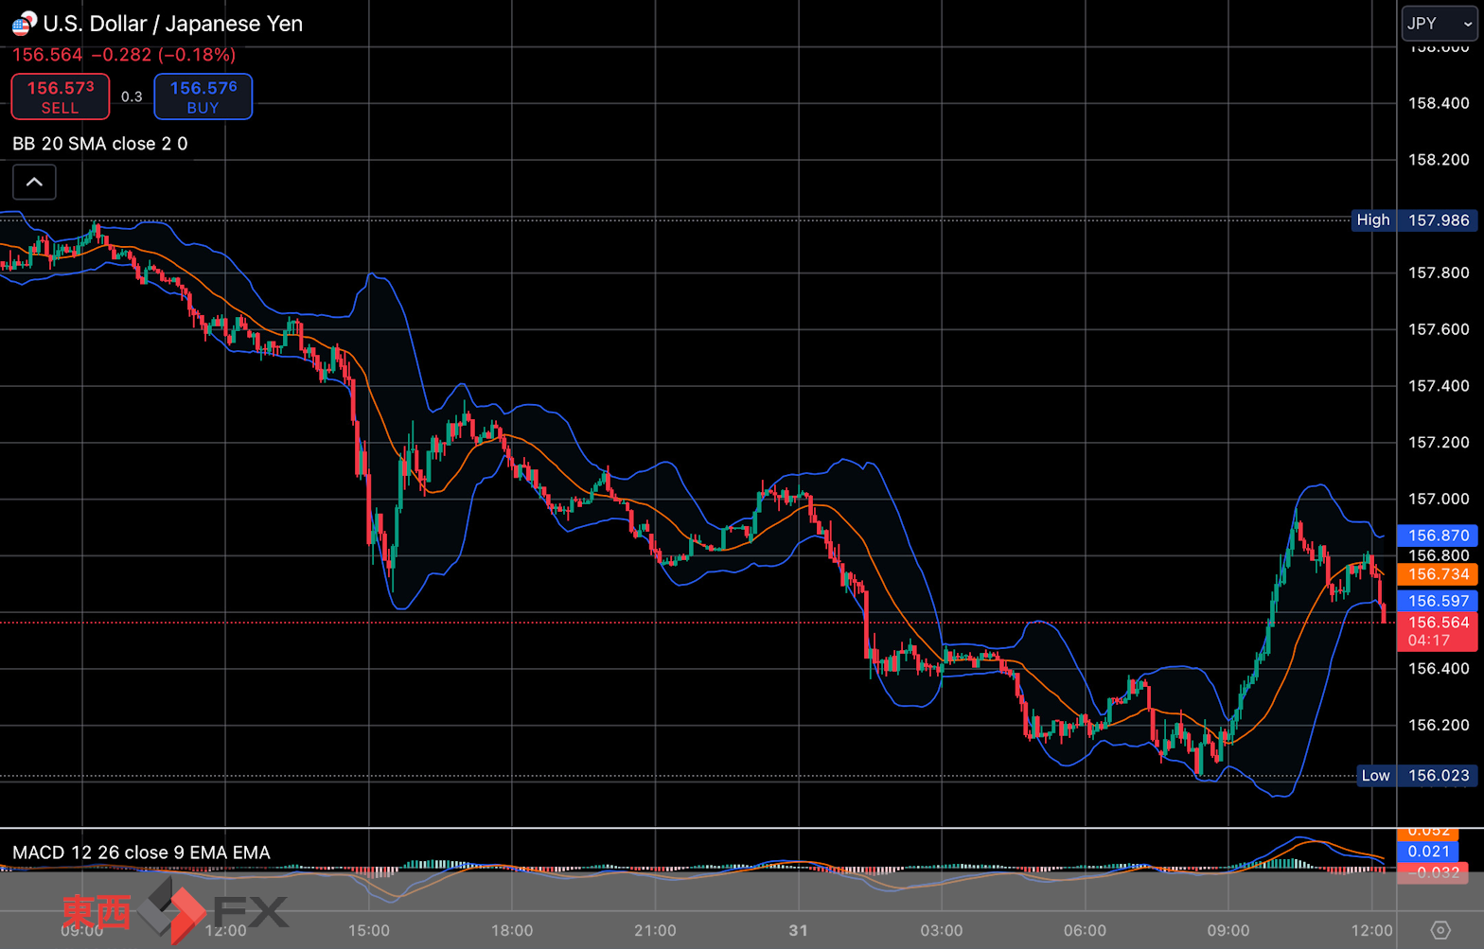Click the High 157.986 price label
The height and width of the screenshot is (949, 1484).
(x=1414, y=220)
